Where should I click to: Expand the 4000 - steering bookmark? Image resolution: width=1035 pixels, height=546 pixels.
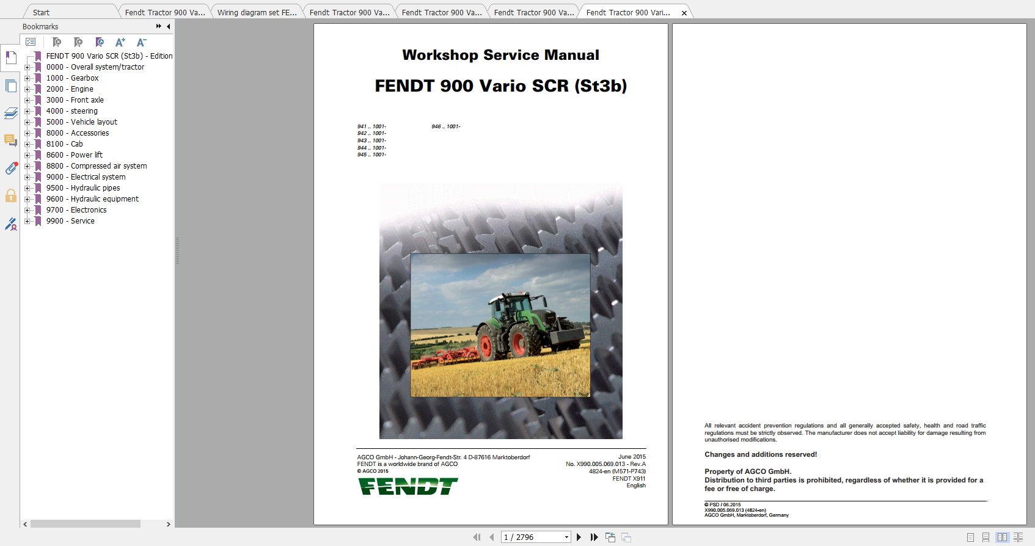[27, 111]
